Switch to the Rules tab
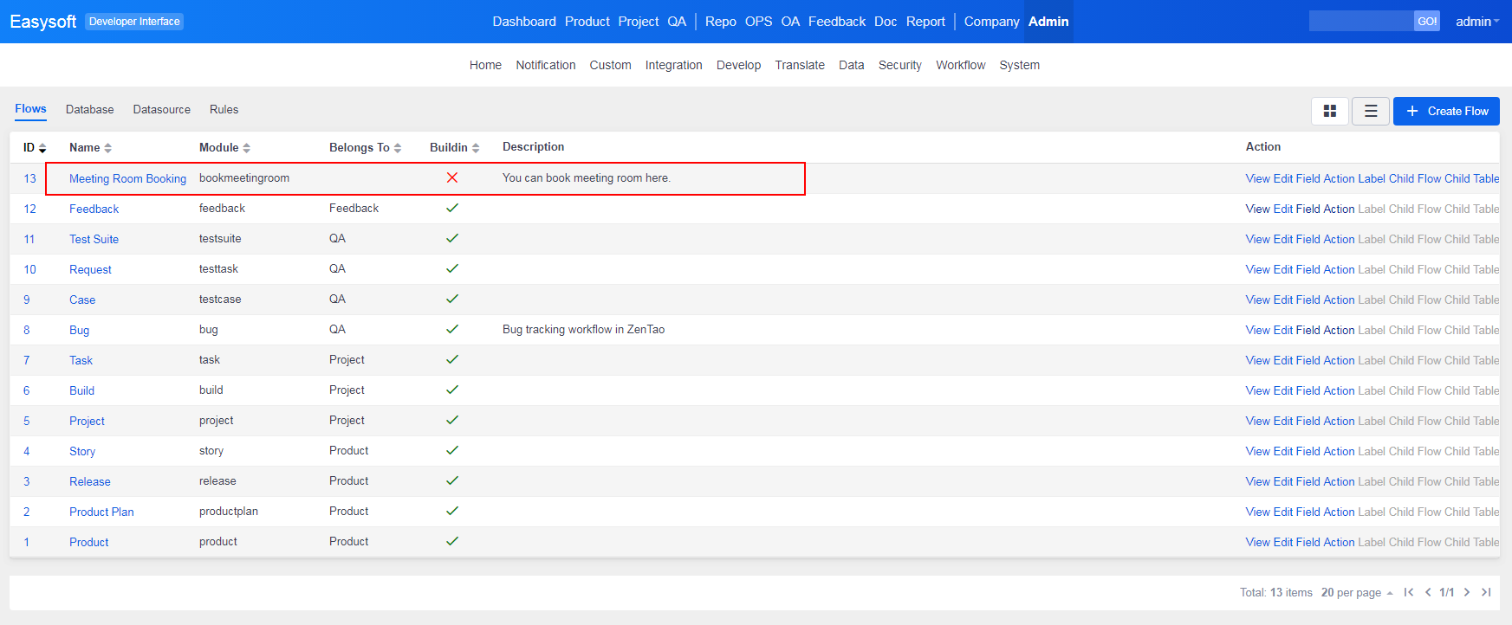This screenshot has width=1512, height=625. [x=224, y=110]
